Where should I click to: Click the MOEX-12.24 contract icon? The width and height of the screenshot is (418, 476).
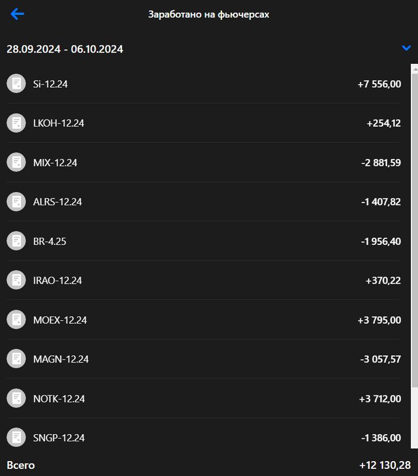(16, 320)
